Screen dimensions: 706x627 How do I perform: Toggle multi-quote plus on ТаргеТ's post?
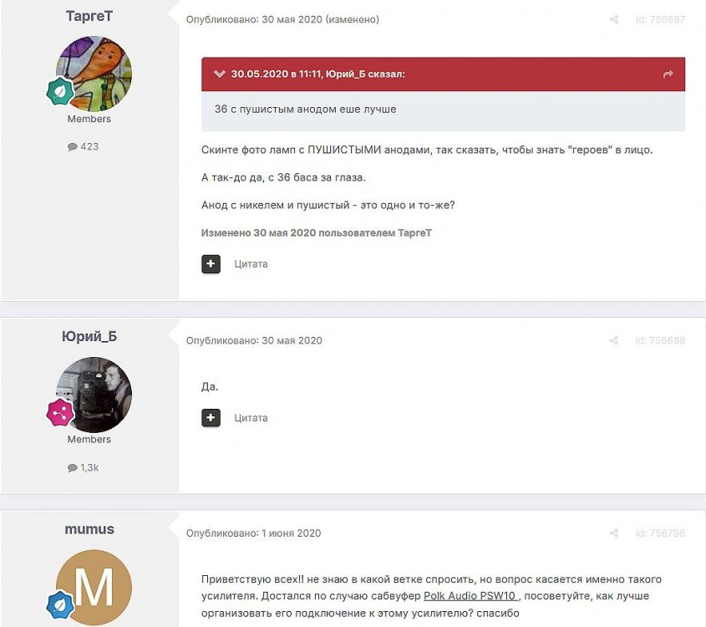coord(211,264)
